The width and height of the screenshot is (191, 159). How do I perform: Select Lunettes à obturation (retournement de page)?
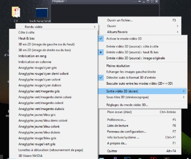click(53, 150)
